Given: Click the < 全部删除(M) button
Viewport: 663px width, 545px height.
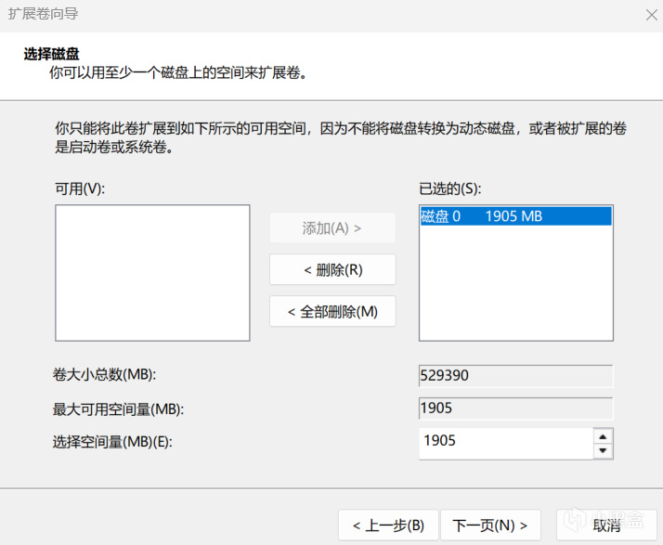Looking at the screenshot, I should tap(332, 311).
